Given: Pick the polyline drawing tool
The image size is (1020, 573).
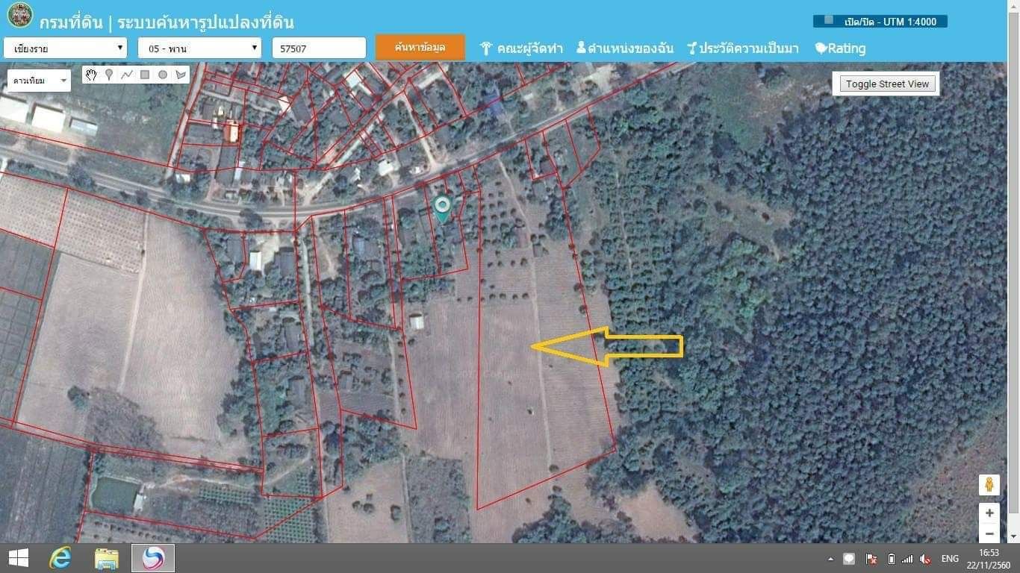Looking at the screenshot, I should pos(127,75).
